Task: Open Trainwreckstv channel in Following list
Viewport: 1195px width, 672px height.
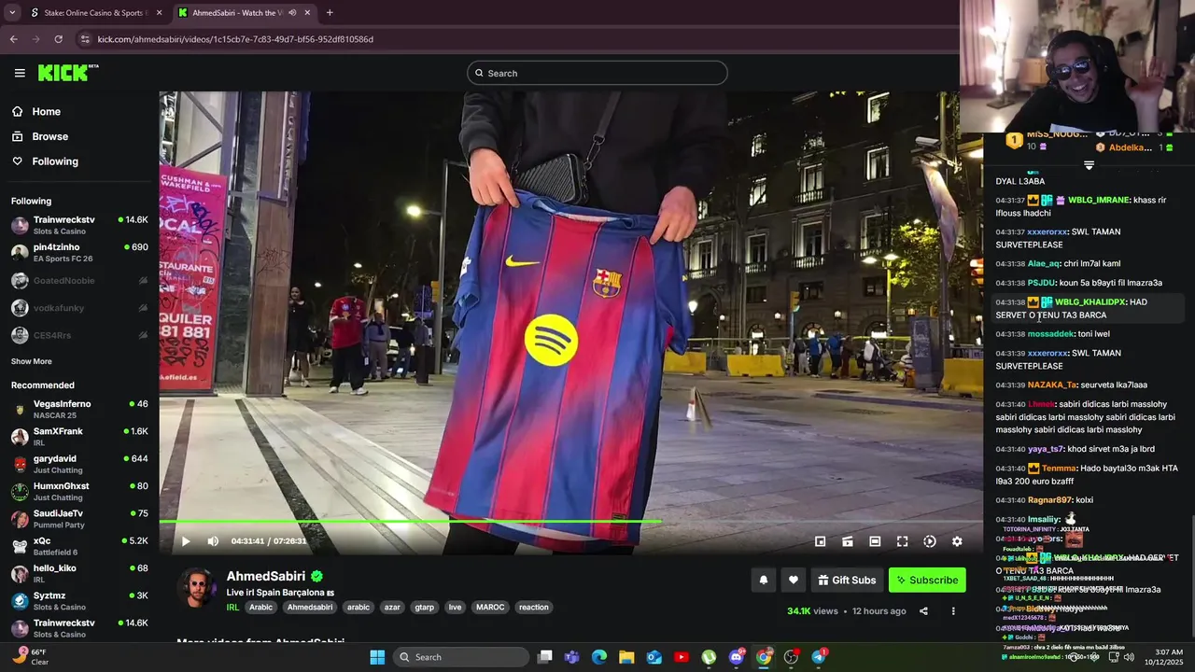Action: (x=79, y=225)
